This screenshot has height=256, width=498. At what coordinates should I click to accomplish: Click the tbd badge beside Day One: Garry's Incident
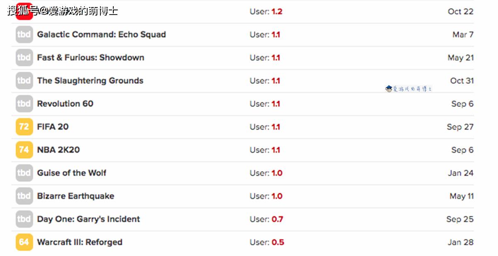point(24,219)
